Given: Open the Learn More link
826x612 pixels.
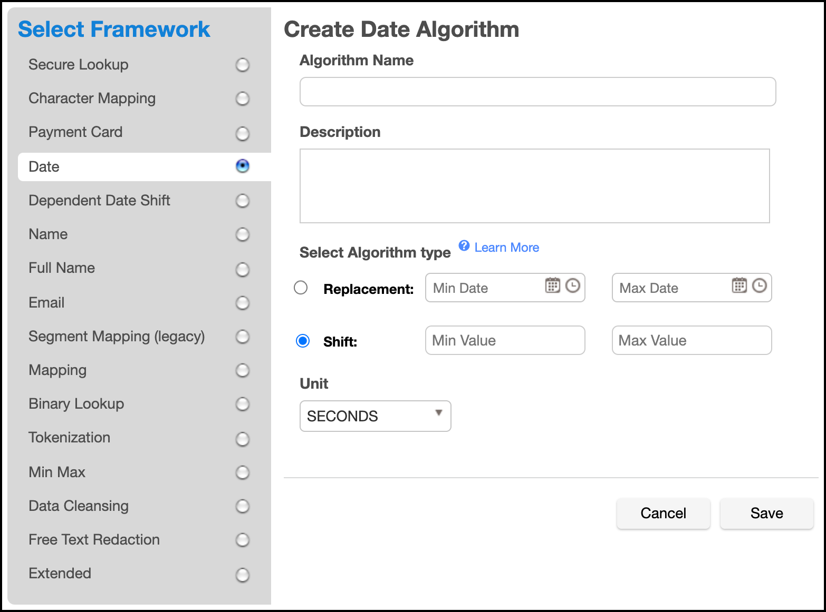Looking at the screenshot, I should pyautogui.click(x=506, y=247).
